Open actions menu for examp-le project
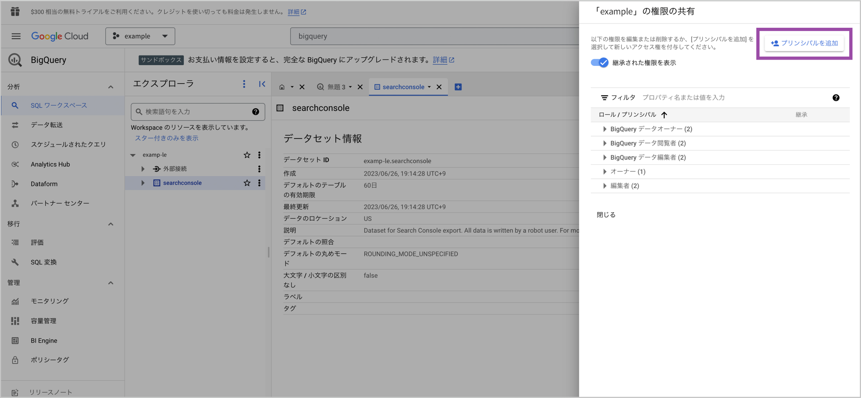This screenshot has width=861, height=398. click(259, 155)
